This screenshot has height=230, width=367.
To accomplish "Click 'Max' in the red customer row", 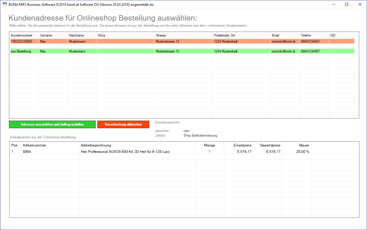I will pos(43,41).
